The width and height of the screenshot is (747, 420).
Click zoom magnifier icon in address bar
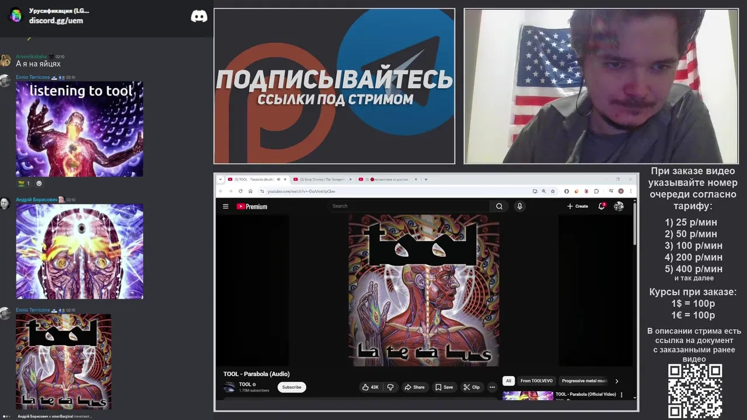point(544,191)
